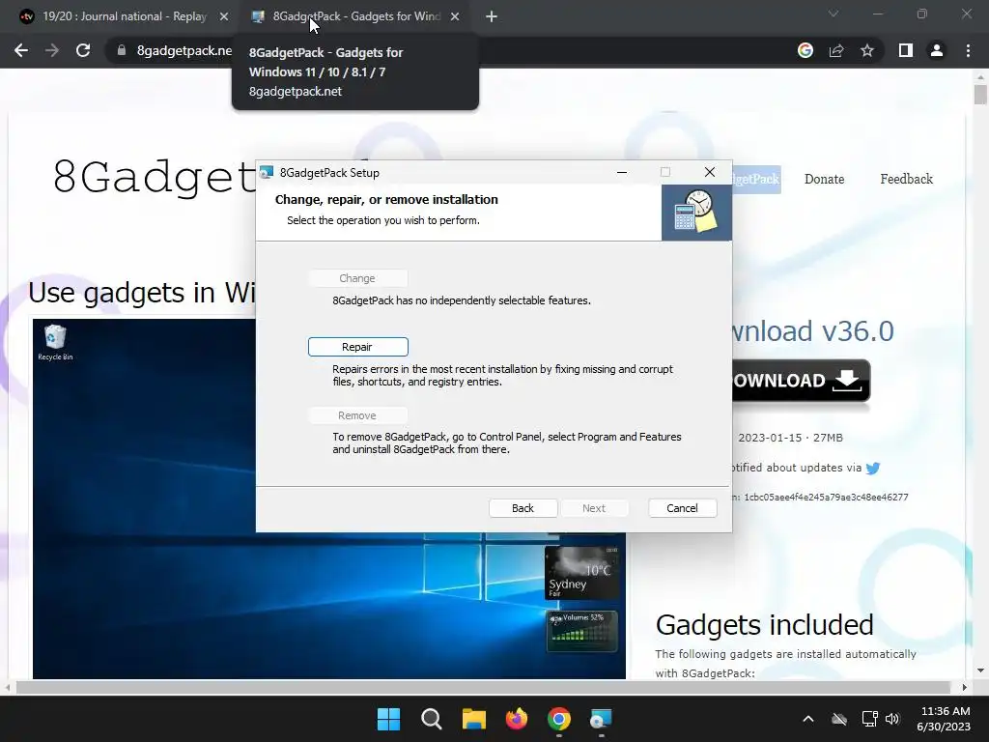
Task: Click the Windows desktop screenshot image
Action: point(329,499)
